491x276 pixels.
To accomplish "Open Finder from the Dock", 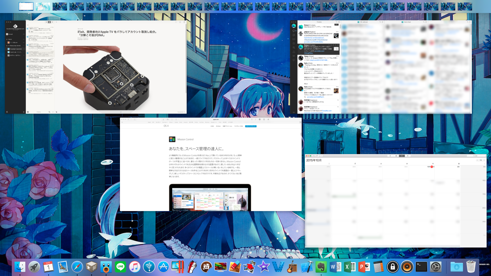I will [20, 267].
